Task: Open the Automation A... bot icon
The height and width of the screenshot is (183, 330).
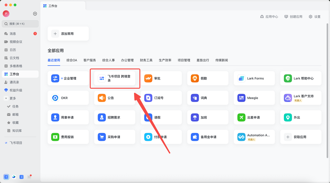Action: (x=241, y=137)
